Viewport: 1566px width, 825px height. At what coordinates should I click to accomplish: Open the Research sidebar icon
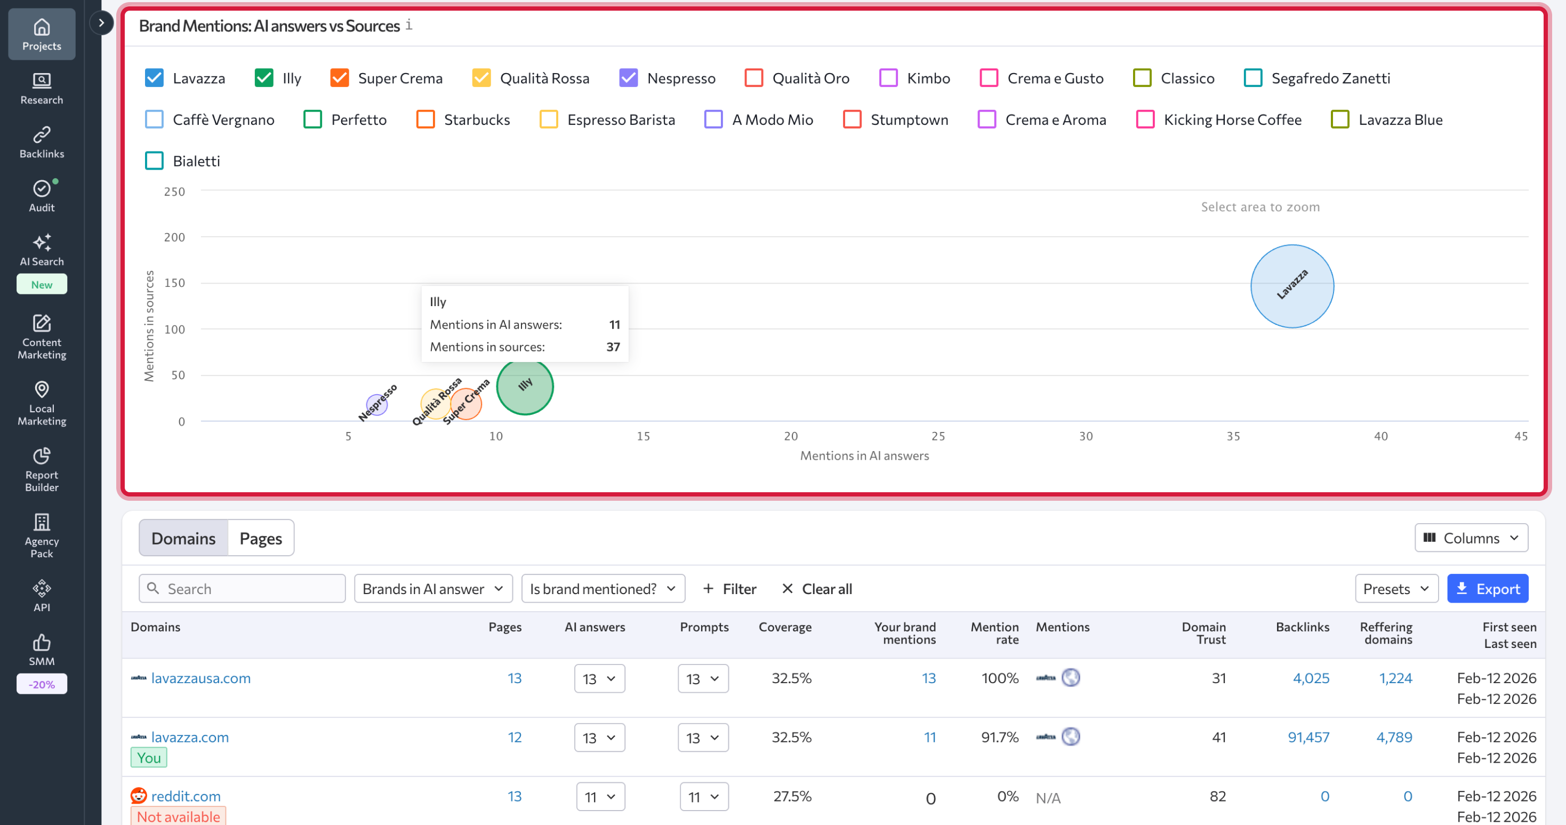point(42,88)
